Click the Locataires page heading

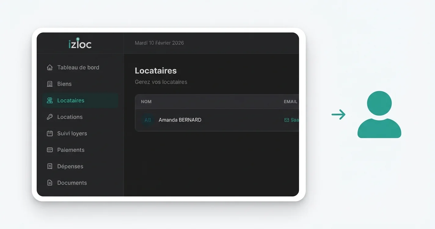(x=156, y=71)
